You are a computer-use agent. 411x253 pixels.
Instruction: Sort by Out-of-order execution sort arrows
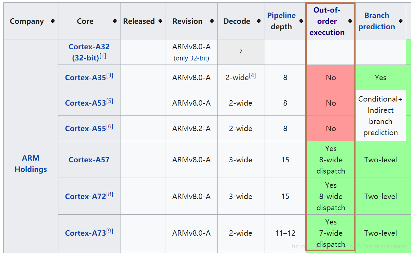pyautogui.click(x=350, y=21)
